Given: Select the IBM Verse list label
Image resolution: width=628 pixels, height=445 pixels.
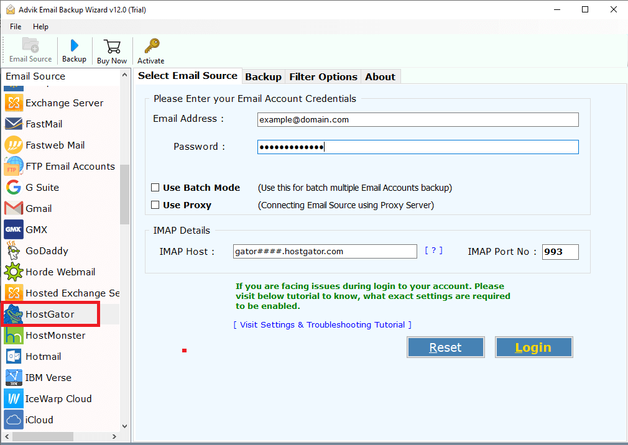Looking at the screenshot, I should [48, 378].
